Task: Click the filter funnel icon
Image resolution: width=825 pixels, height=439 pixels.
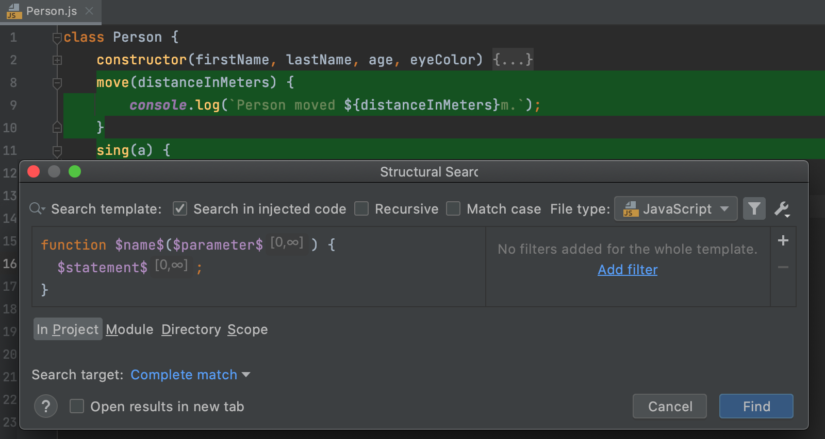Action: [754, 208]
